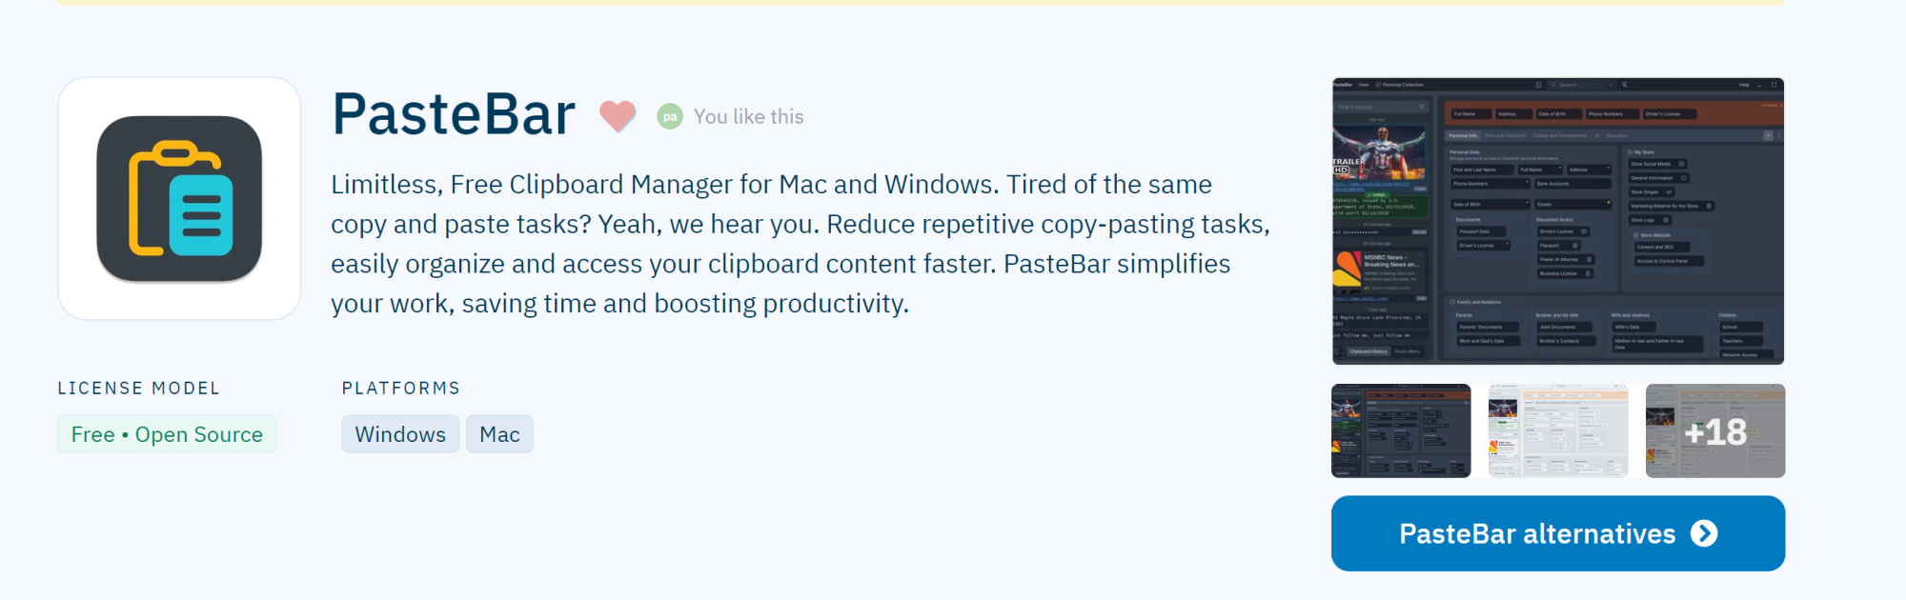Click the yellow banner strip at top

click(921, 3)
